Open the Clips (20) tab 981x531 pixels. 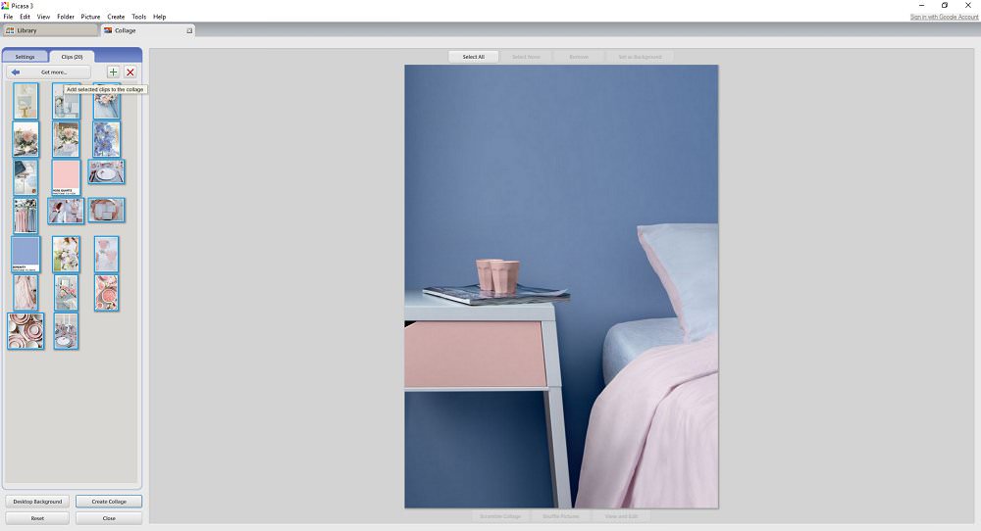(72, 56)
